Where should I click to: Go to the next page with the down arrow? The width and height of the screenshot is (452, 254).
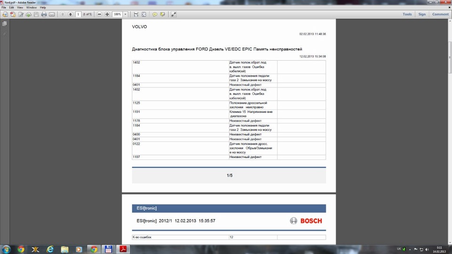tap(70, 15)
